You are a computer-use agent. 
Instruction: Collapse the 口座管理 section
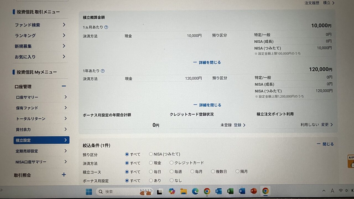pos(64,86)
